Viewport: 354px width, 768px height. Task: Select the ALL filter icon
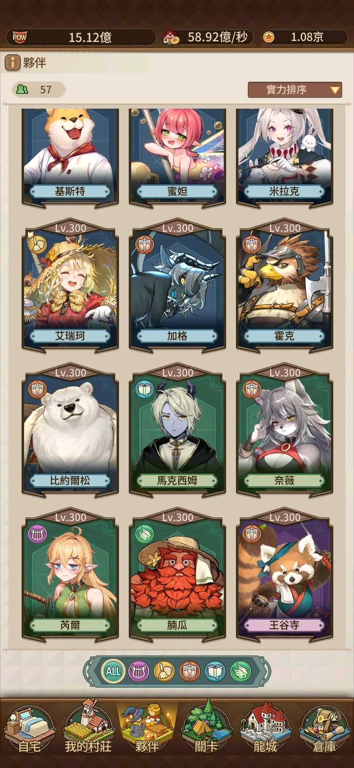(113, 671)
